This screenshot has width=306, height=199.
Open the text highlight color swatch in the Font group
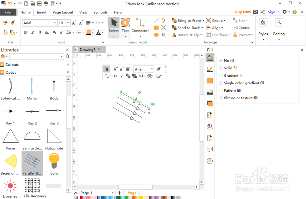click(89, 32)
